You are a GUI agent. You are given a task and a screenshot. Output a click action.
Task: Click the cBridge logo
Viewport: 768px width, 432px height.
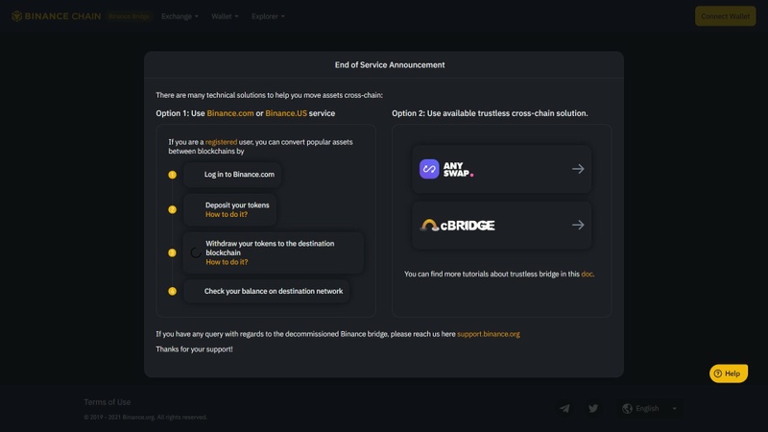[x=458, y=226]
